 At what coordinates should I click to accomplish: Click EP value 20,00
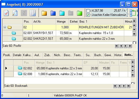tap(90, 68)
